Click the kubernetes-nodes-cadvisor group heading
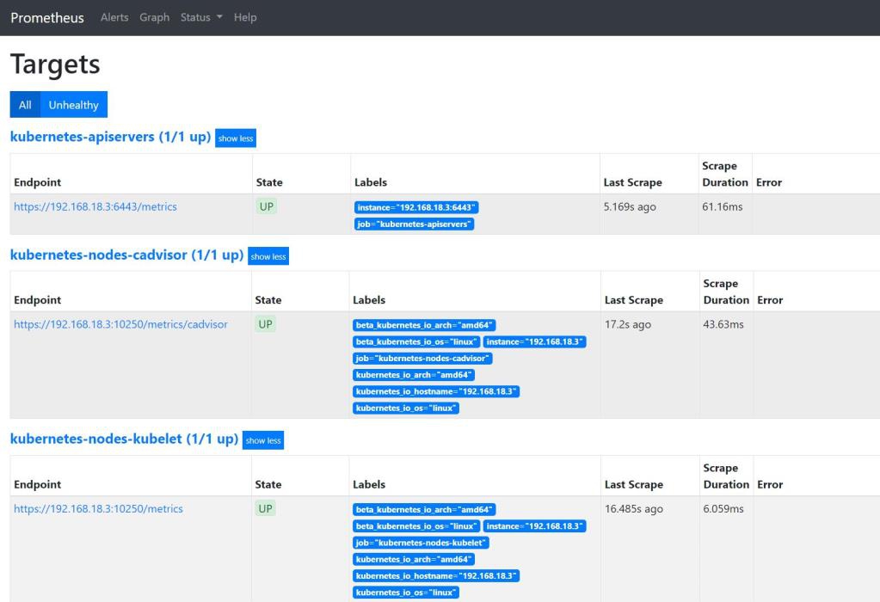The height and width of the screenshot is (602, 880). pos(126,255)
